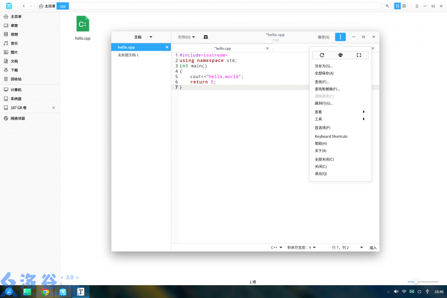Open the 制表符宽度 tab width dropdown

pos(301,247)
